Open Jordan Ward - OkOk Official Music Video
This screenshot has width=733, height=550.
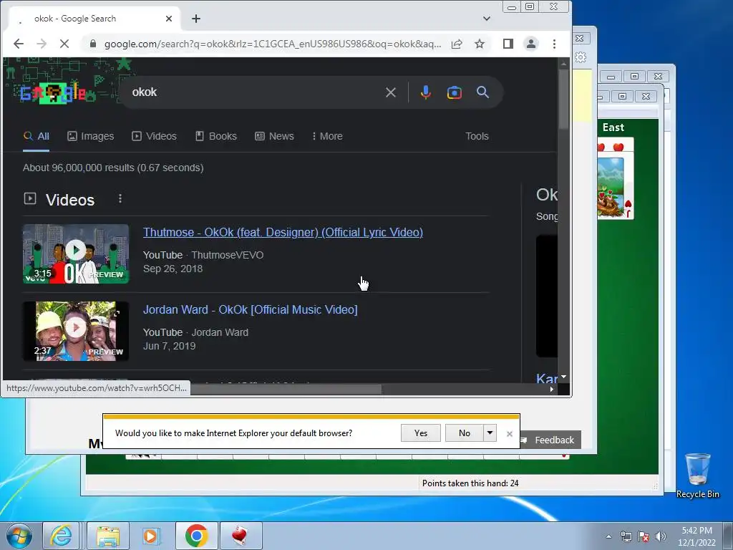[250, 309]
